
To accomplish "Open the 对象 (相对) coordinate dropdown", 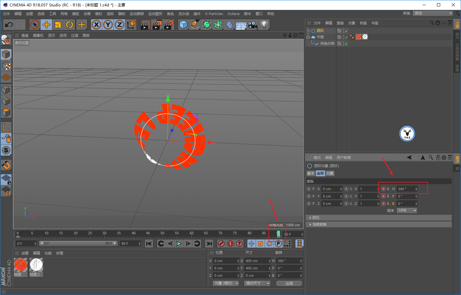I will [x=226, y=283].
